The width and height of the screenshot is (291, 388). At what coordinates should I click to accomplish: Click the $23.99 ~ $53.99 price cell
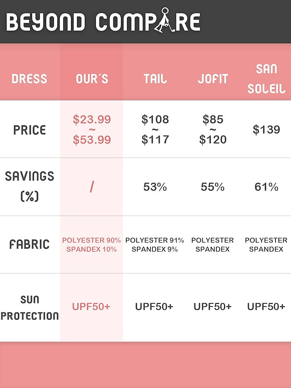coord(92,130)
